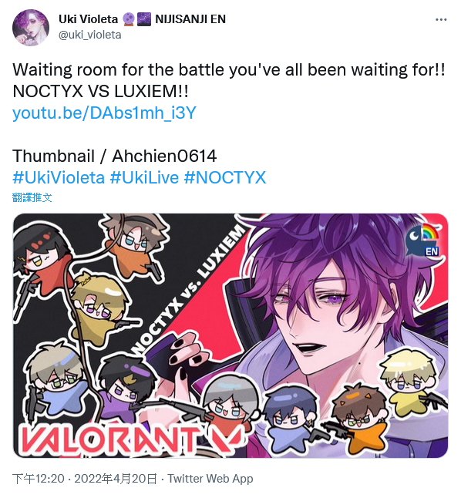
Task: Open the tweet's three-dot more menu
Action: click(x=441, y=20)
